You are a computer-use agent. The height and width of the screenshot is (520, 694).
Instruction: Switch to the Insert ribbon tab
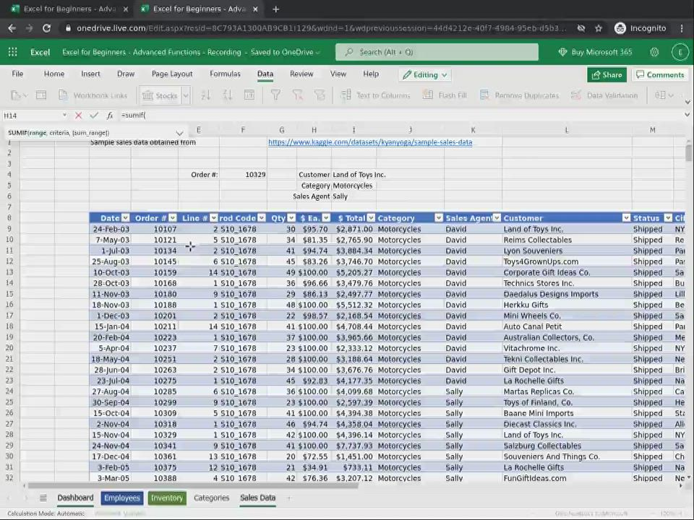click(x=90, y=74)
